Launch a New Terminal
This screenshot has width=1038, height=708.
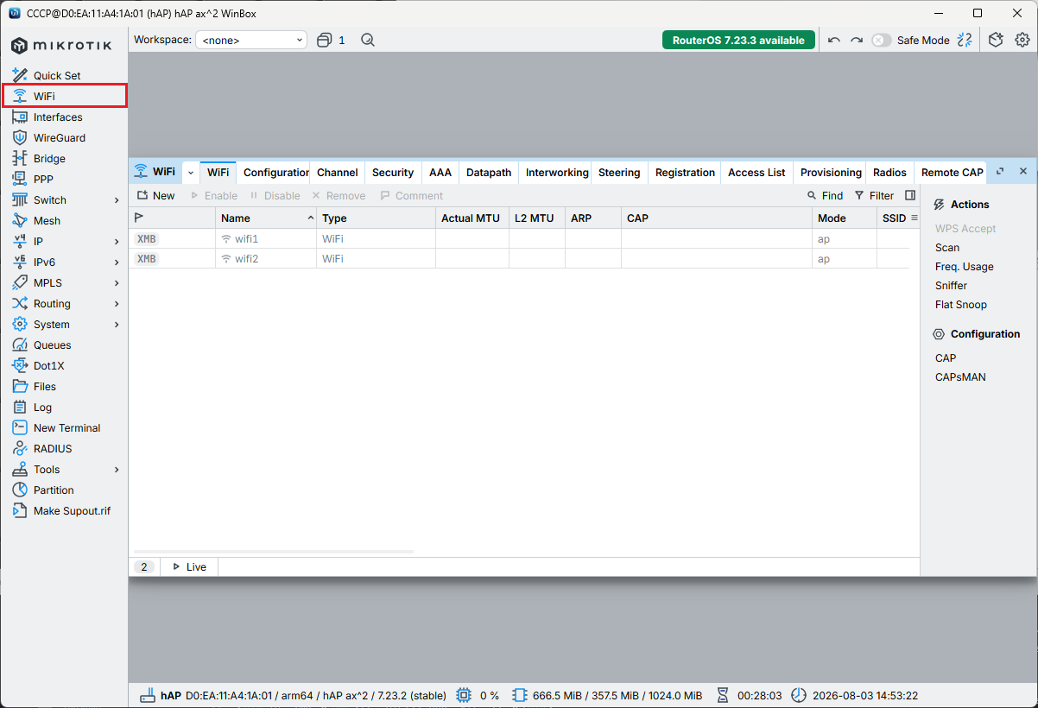(x=66, y=427)
